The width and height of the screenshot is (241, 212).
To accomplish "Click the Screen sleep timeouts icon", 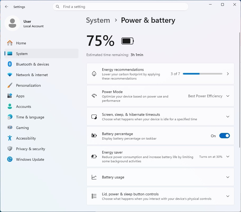I will (x=94, y=117).
